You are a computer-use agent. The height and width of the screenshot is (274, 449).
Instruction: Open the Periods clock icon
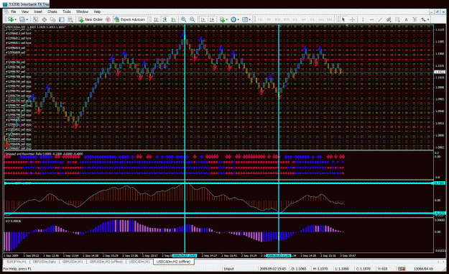(233, 19)
